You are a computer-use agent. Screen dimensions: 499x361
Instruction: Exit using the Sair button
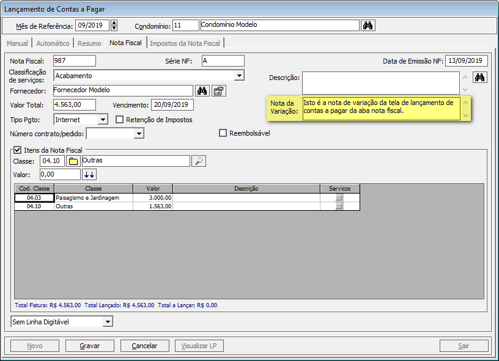tap(464, 346)
